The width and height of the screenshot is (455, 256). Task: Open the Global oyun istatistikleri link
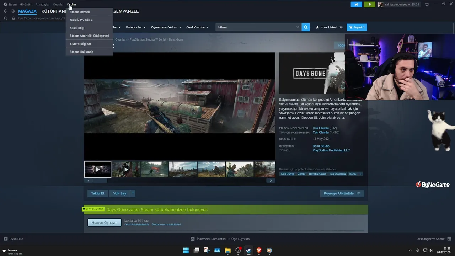166,225
